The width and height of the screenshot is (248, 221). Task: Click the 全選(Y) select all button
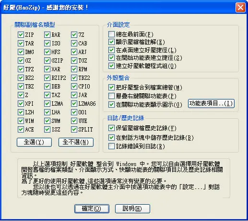coord(34,142)
